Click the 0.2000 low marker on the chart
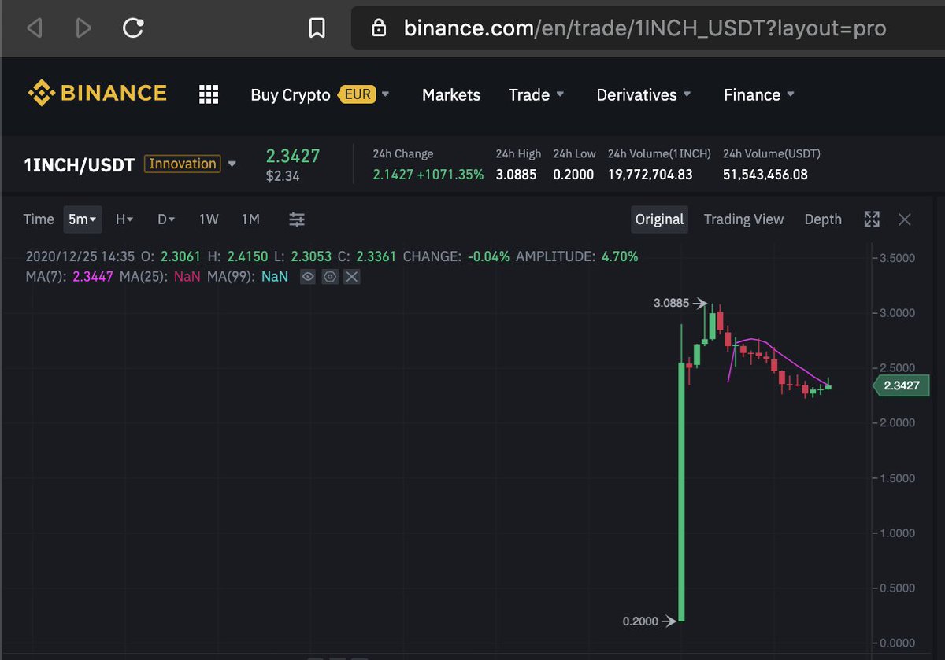This screenshot has height=660, width=945. click(x=649, y=621)
